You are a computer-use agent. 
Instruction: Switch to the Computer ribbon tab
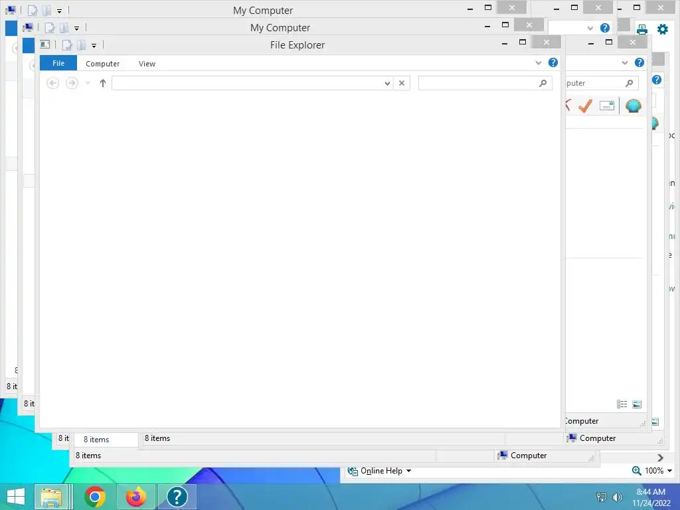102,64
